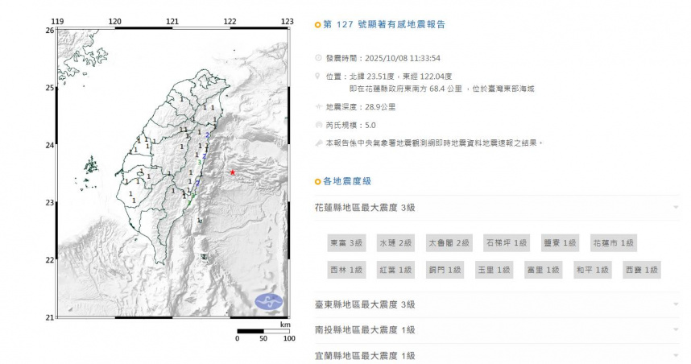
Task: Select the 花蓮市 1級 station tag
Action: [x=614, y=242]
